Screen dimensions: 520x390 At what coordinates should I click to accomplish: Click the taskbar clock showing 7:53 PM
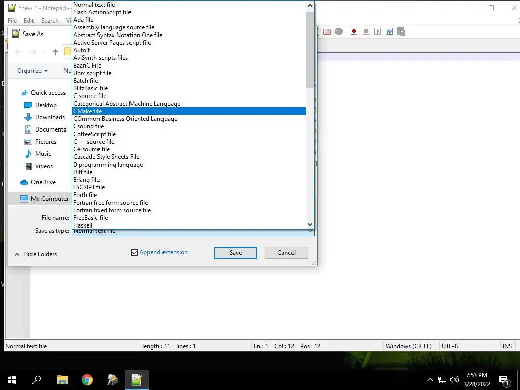[476, 380]
